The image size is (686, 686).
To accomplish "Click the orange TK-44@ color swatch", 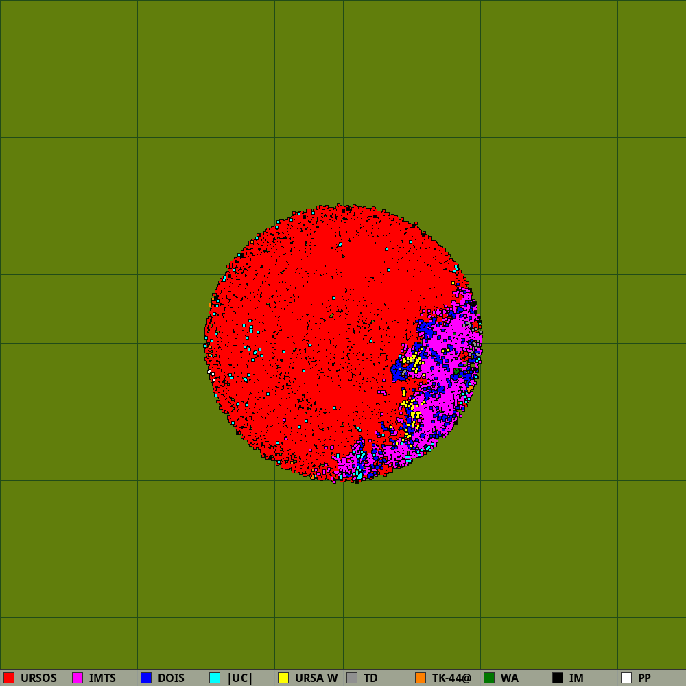I will click(x=421, y=678).
